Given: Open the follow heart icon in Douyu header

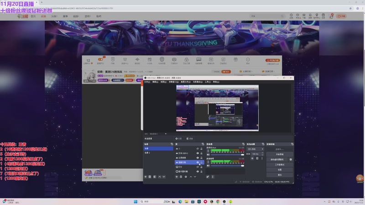Looking at the screenshot, I should point(297,15).
